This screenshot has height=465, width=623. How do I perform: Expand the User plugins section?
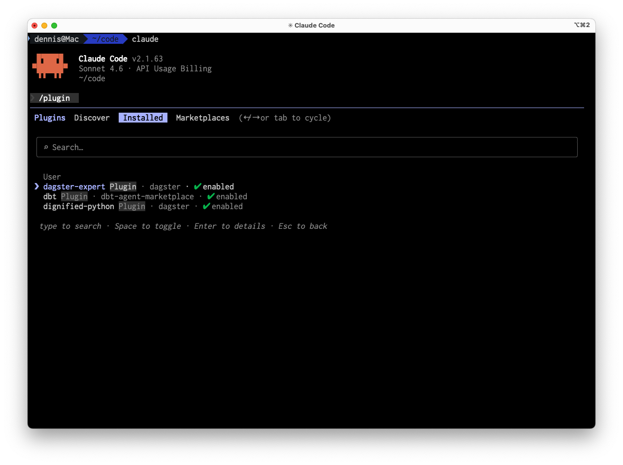click(x=52, y=177)
